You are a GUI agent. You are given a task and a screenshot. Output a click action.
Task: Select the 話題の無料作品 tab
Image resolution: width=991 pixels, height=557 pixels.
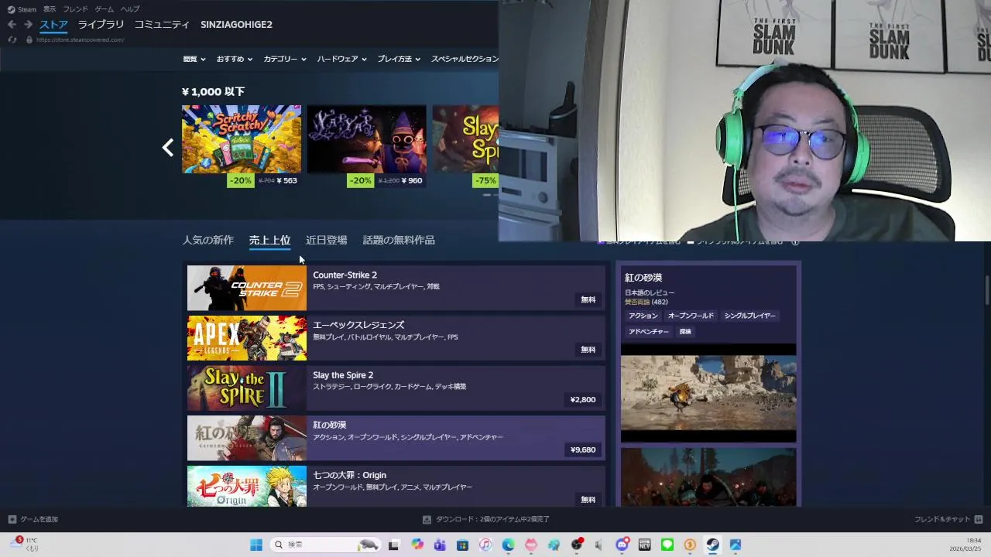pos(399,241)
